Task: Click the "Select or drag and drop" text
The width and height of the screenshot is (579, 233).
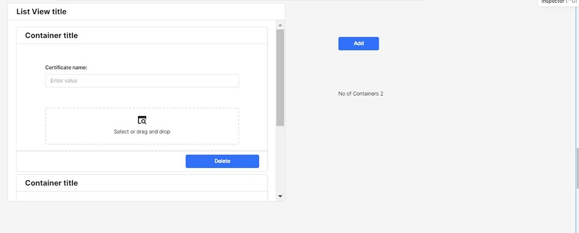Action: click(142, 132)
